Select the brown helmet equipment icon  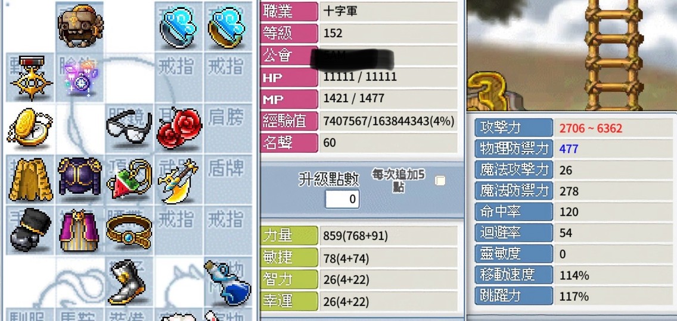pyautogui.click(x=80, y=25)
